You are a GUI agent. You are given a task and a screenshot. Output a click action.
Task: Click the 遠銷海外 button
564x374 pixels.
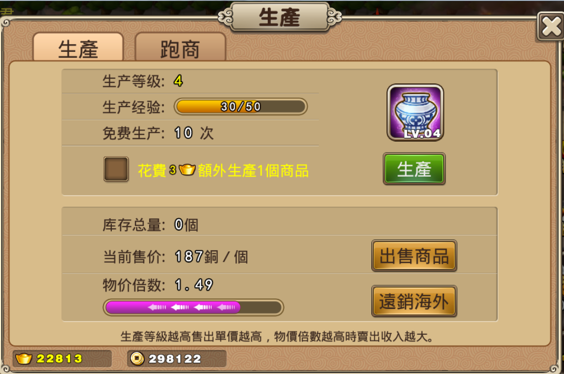[x=414, y=301]
